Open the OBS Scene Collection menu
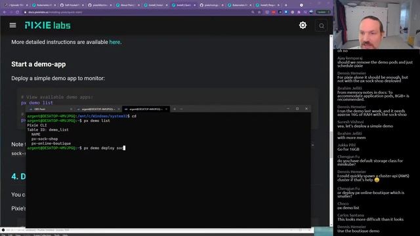420x236 pixels. point(42,235)
